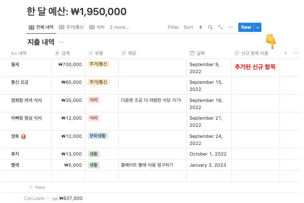Open three-dot menu next to 지출 내역

[x=61, y=42]
